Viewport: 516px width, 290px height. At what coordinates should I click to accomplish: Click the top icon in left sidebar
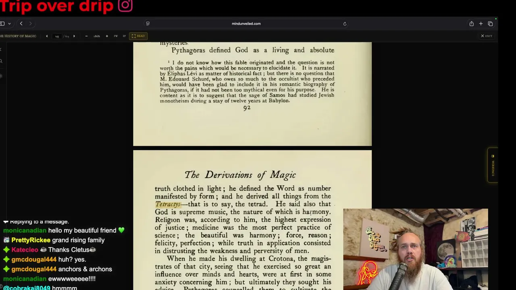[1, 50]
